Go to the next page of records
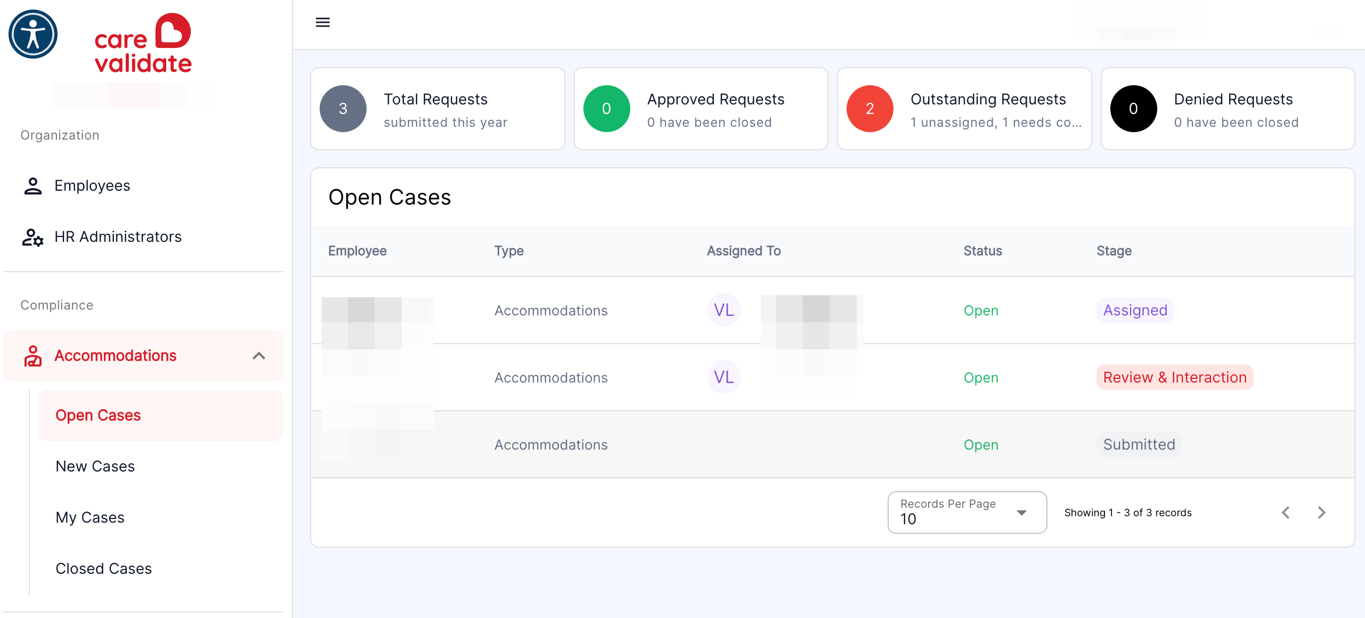 tap(1321, 513)
